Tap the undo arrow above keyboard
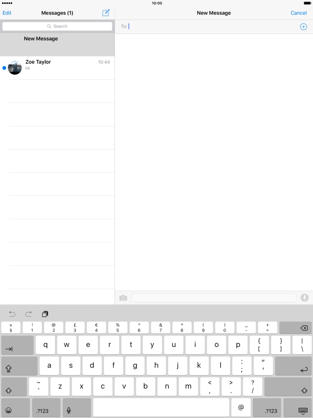Image resolution: width=313 pixels, height=418 pixels. pyautogui.click(x=12, y=314)
